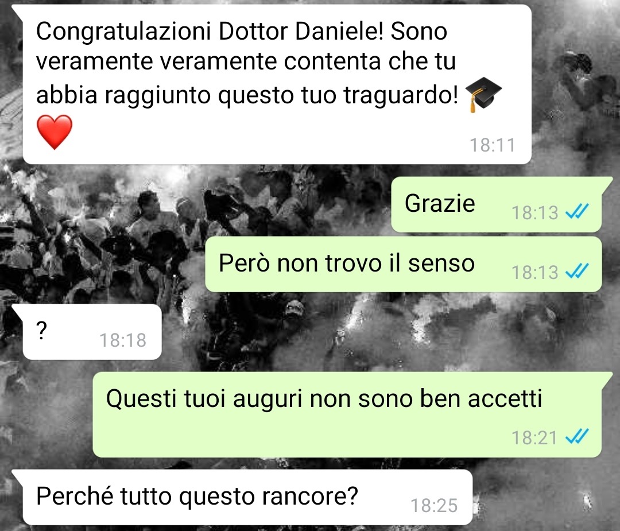Select 'Questi tuoi auguri non sono ben accetti'
Viewport: 620px width, 531px height.
[347, 414]
